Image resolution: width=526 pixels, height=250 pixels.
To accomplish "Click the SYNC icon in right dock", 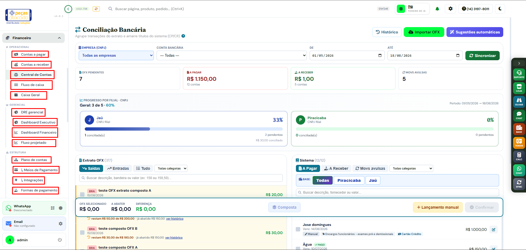I will click(519, 183).
